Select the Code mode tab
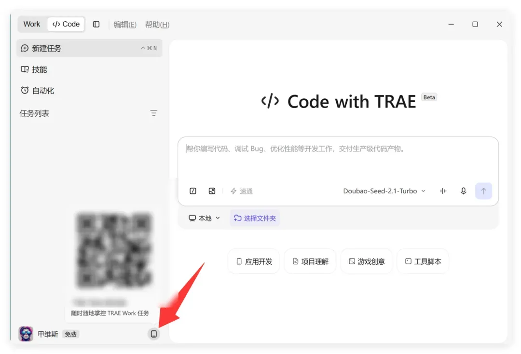This screenshot has height=354, width=521. [x=66, y=24]
